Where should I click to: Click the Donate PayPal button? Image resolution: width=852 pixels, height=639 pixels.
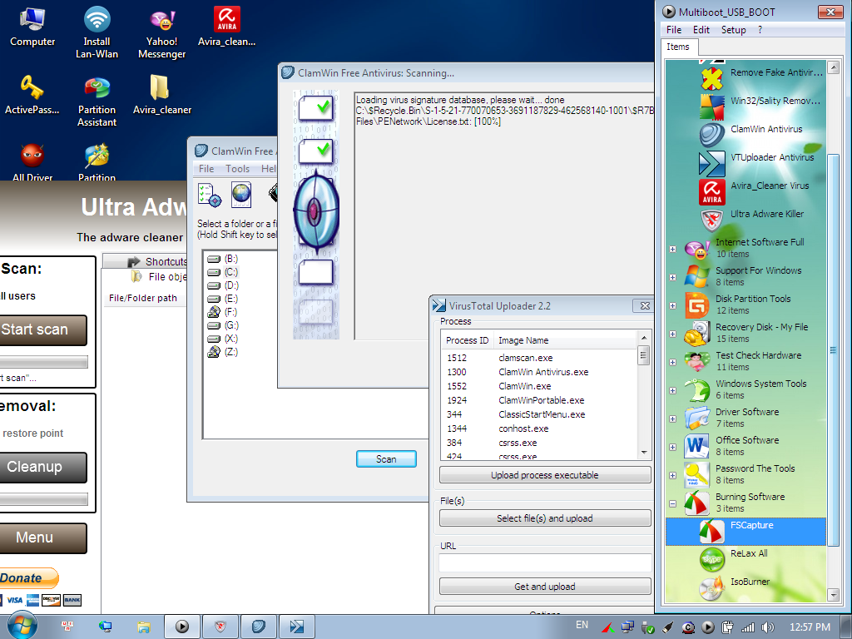27,578
